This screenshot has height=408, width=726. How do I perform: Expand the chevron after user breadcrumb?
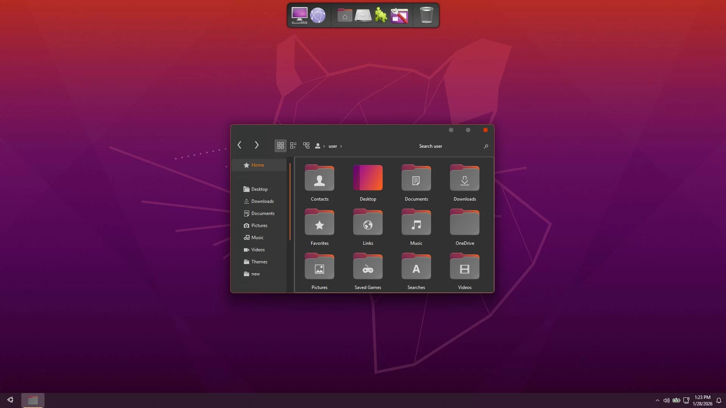341,147
